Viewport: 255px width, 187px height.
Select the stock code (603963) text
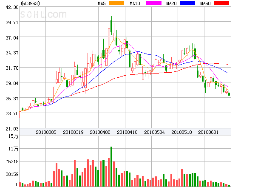[x=30, y=3]
